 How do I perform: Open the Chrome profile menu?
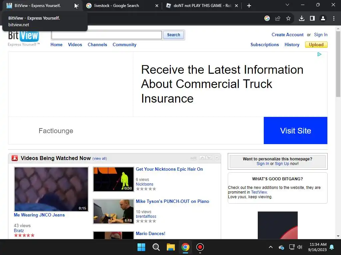pyautogui.click(x=323, y=19)
